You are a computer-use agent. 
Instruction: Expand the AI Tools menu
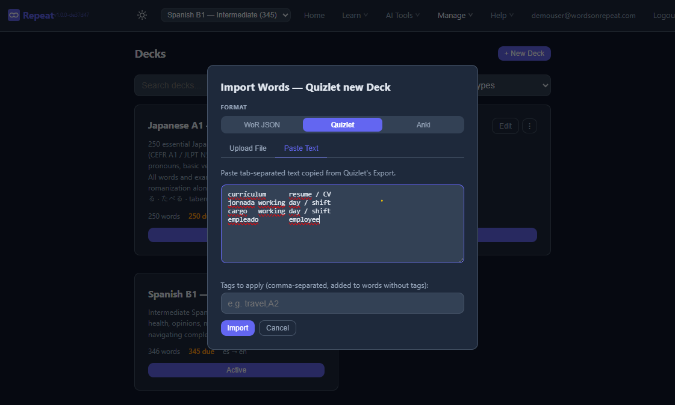(402, 16)
